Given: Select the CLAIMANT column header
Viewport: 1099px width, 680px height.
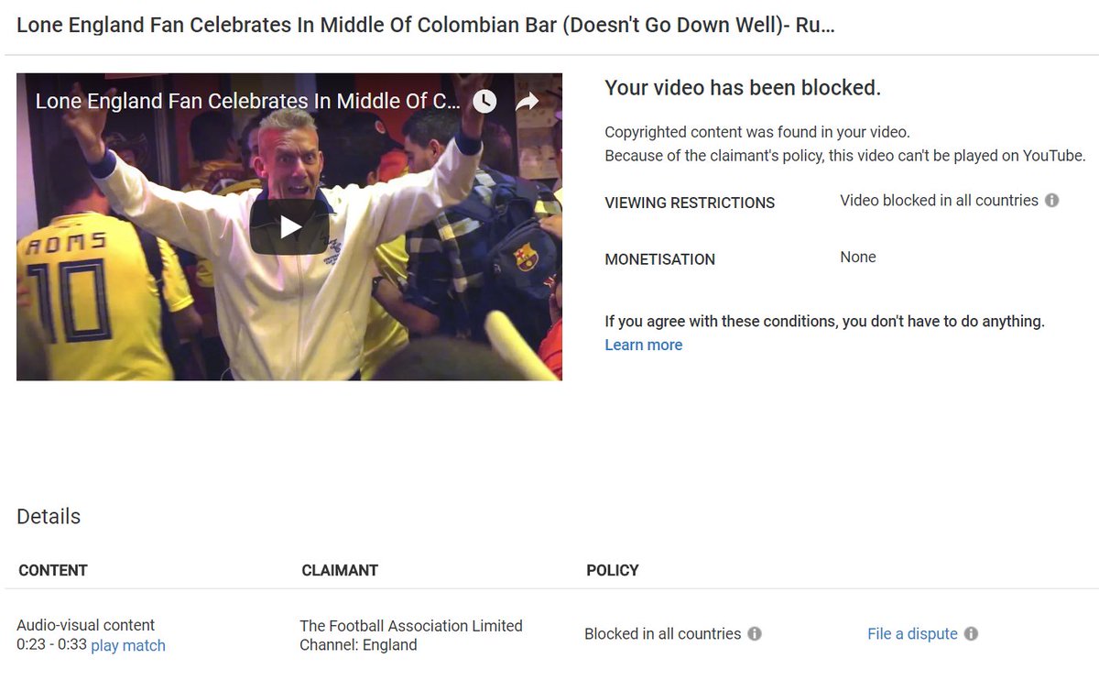Looking at the screenshot, I should coord(340,570).
